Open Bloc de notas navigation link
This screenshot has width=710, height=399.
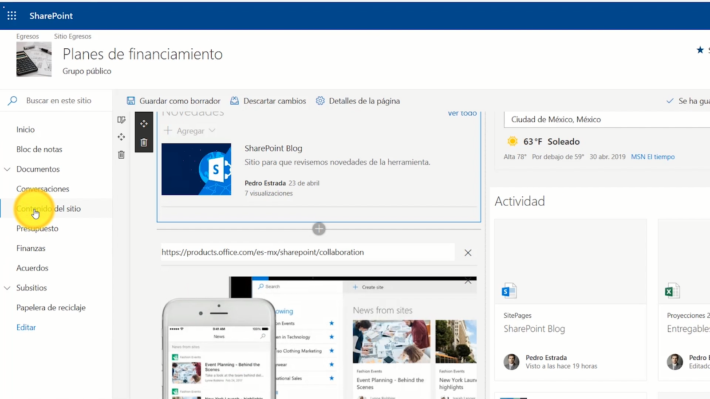pos(39,149)
